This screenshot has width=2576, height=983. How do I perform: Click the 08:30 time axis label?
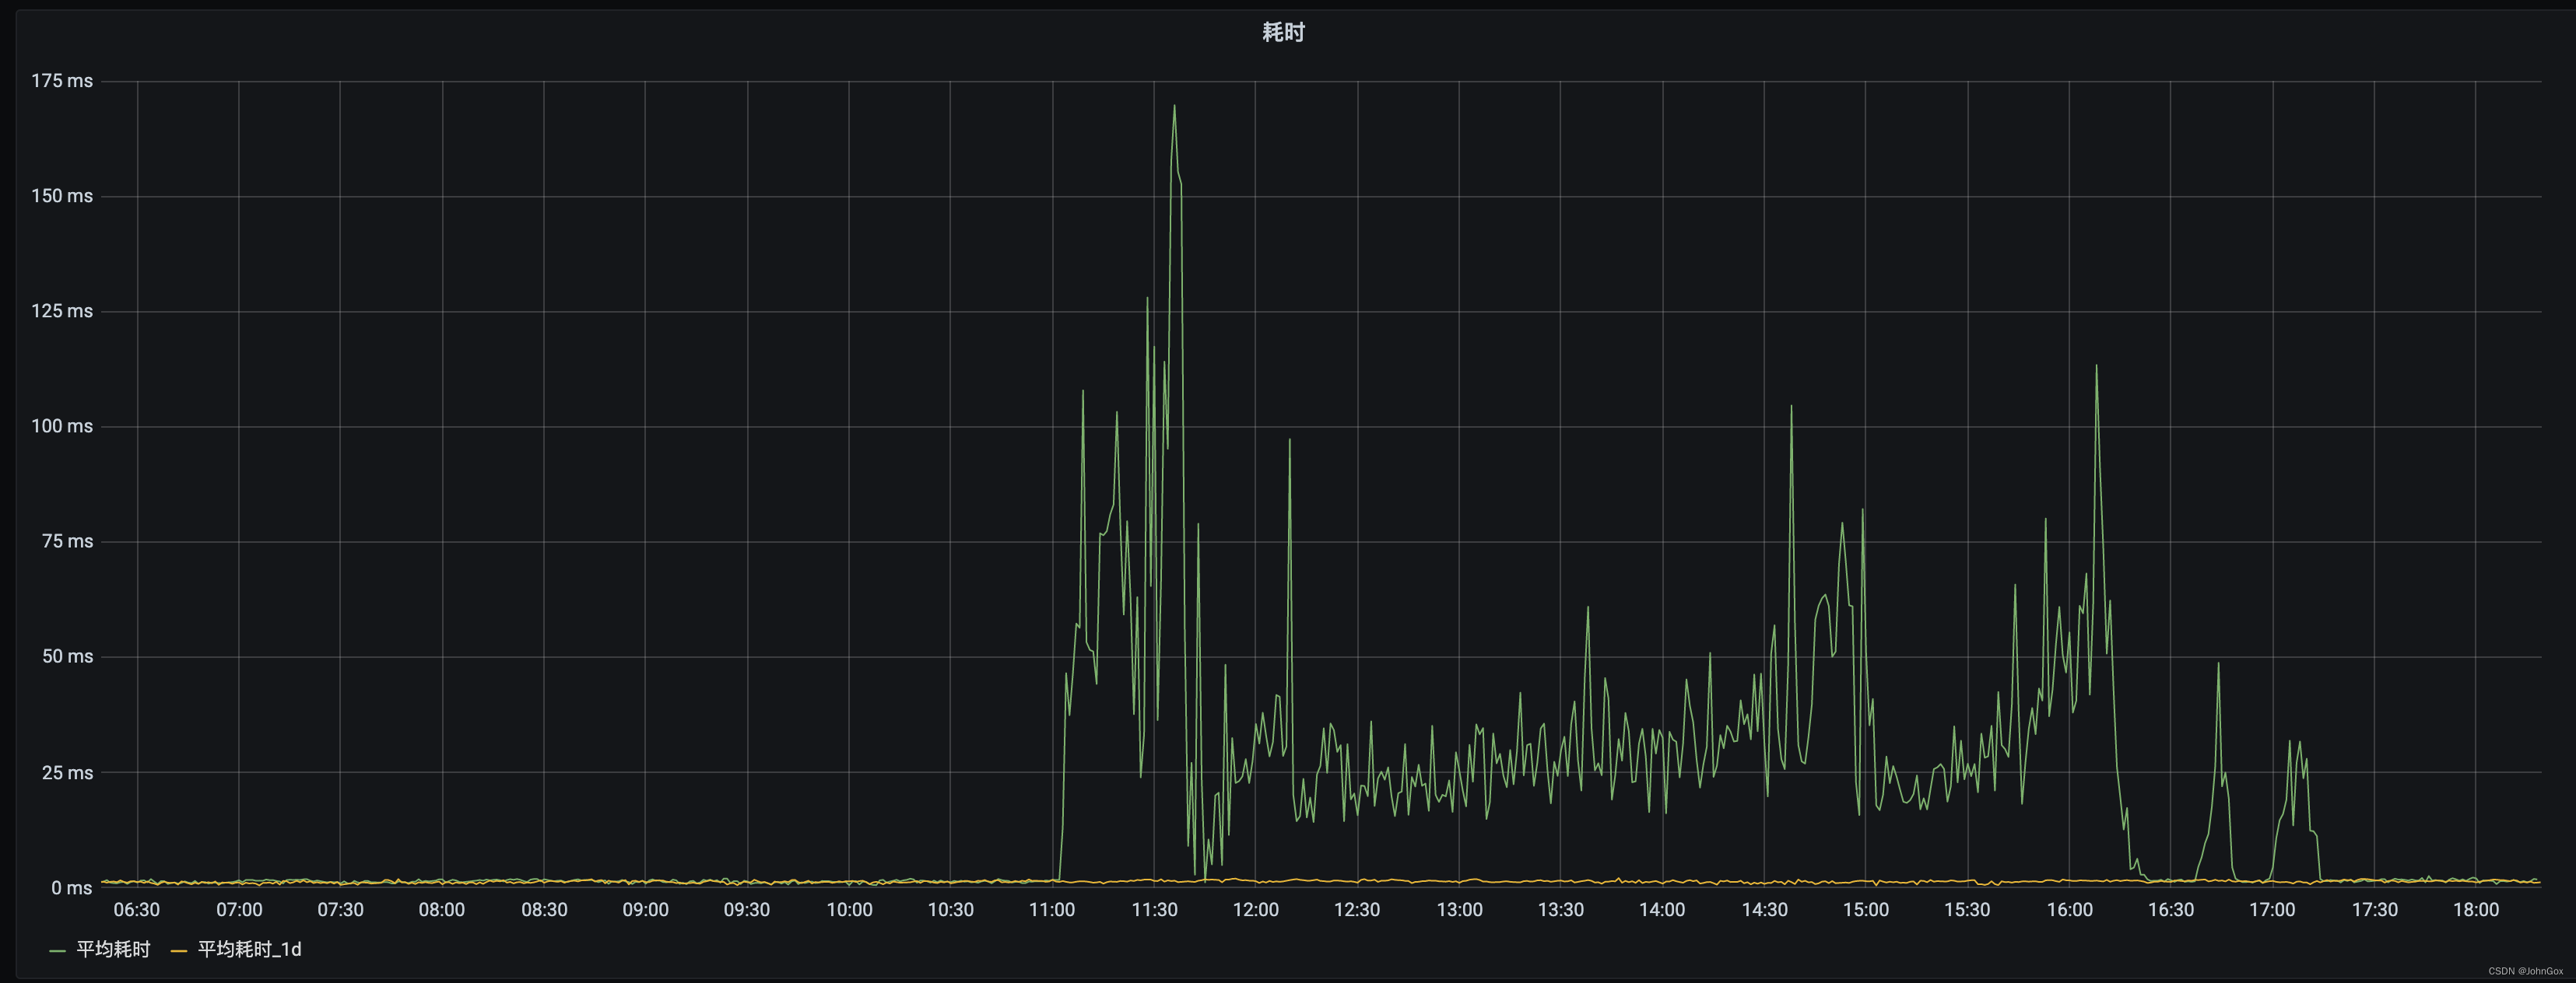[544, 909]
